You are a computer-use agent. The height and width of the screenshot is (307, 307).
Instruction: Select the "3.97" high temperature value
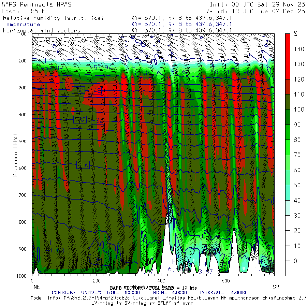pyautogui.click(x=206, y=272)
